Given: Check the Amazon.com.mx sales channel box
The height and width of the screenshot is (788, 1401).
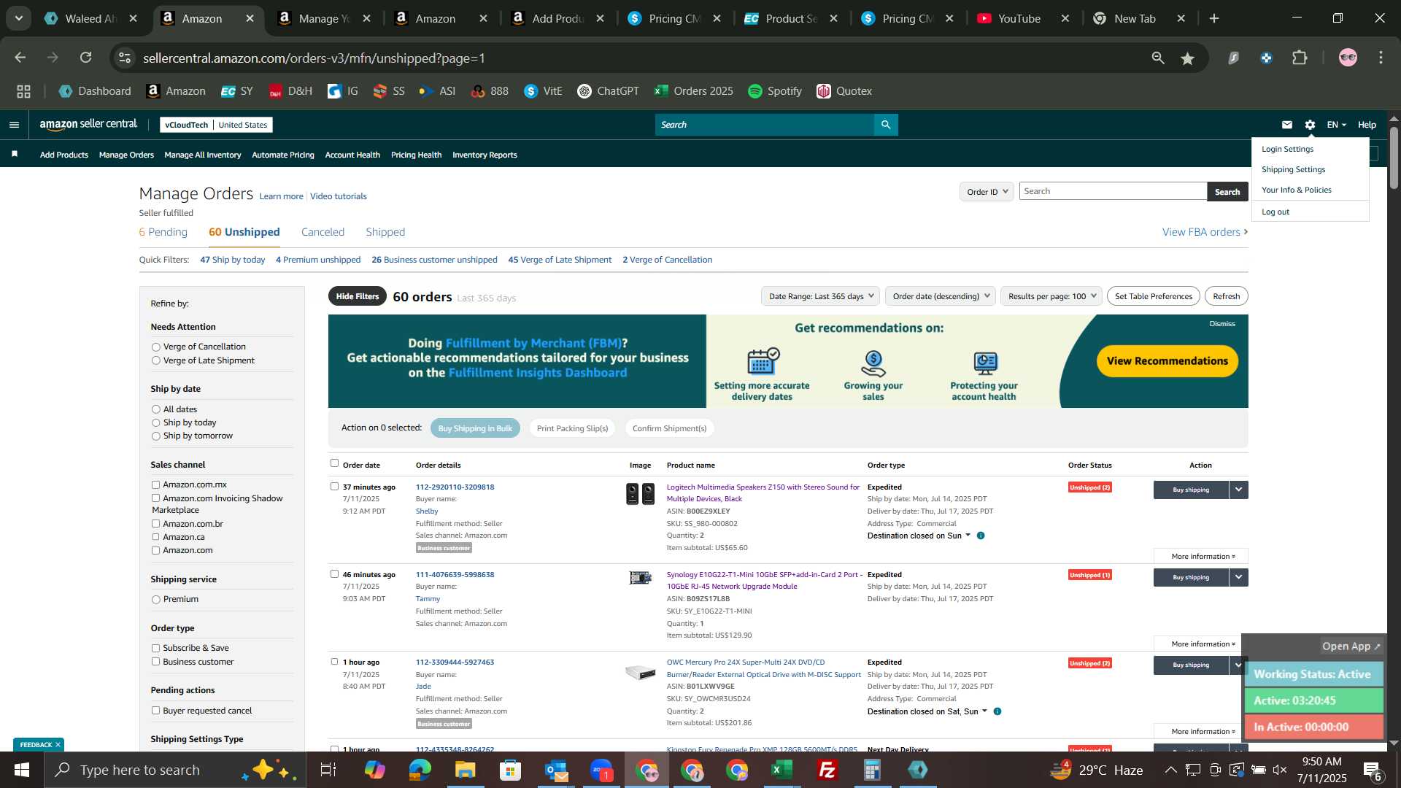Looking at the screenshot, I should (x=155, y=484).
